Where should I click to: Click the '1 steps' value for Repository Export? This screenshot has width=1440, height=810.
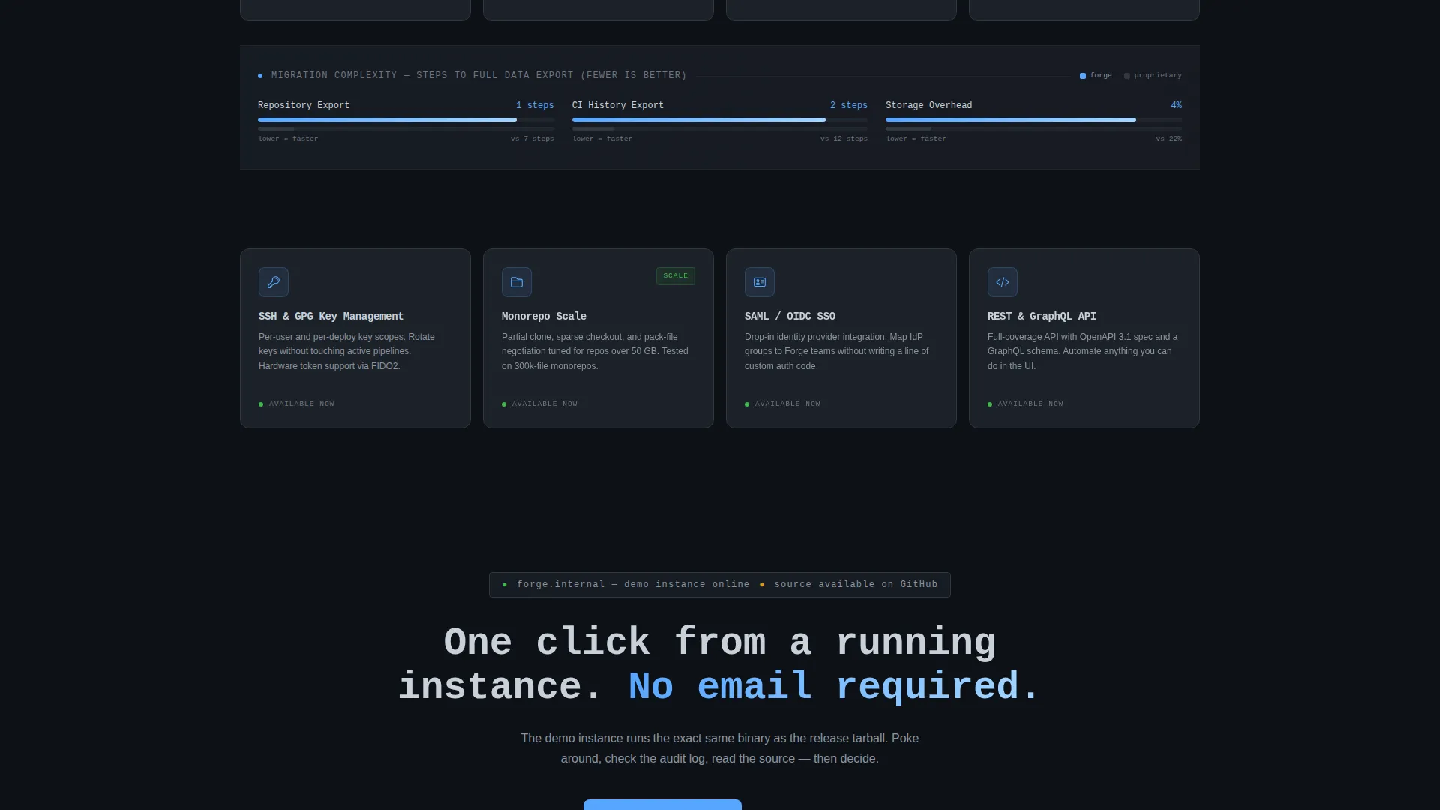535,106
